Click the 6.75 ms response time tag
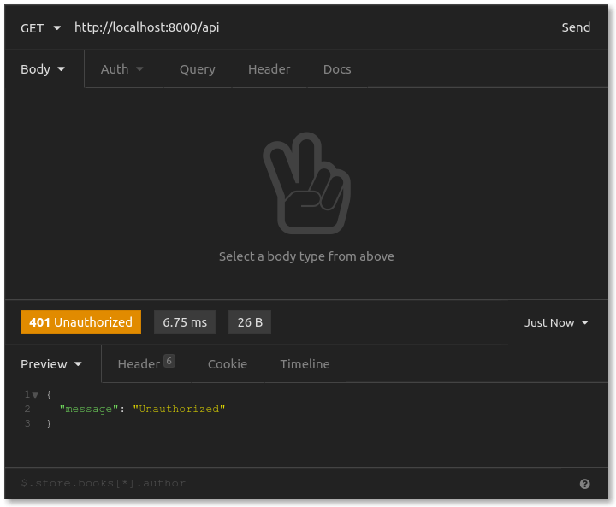 pyautogui.click(x=185, y=322)
